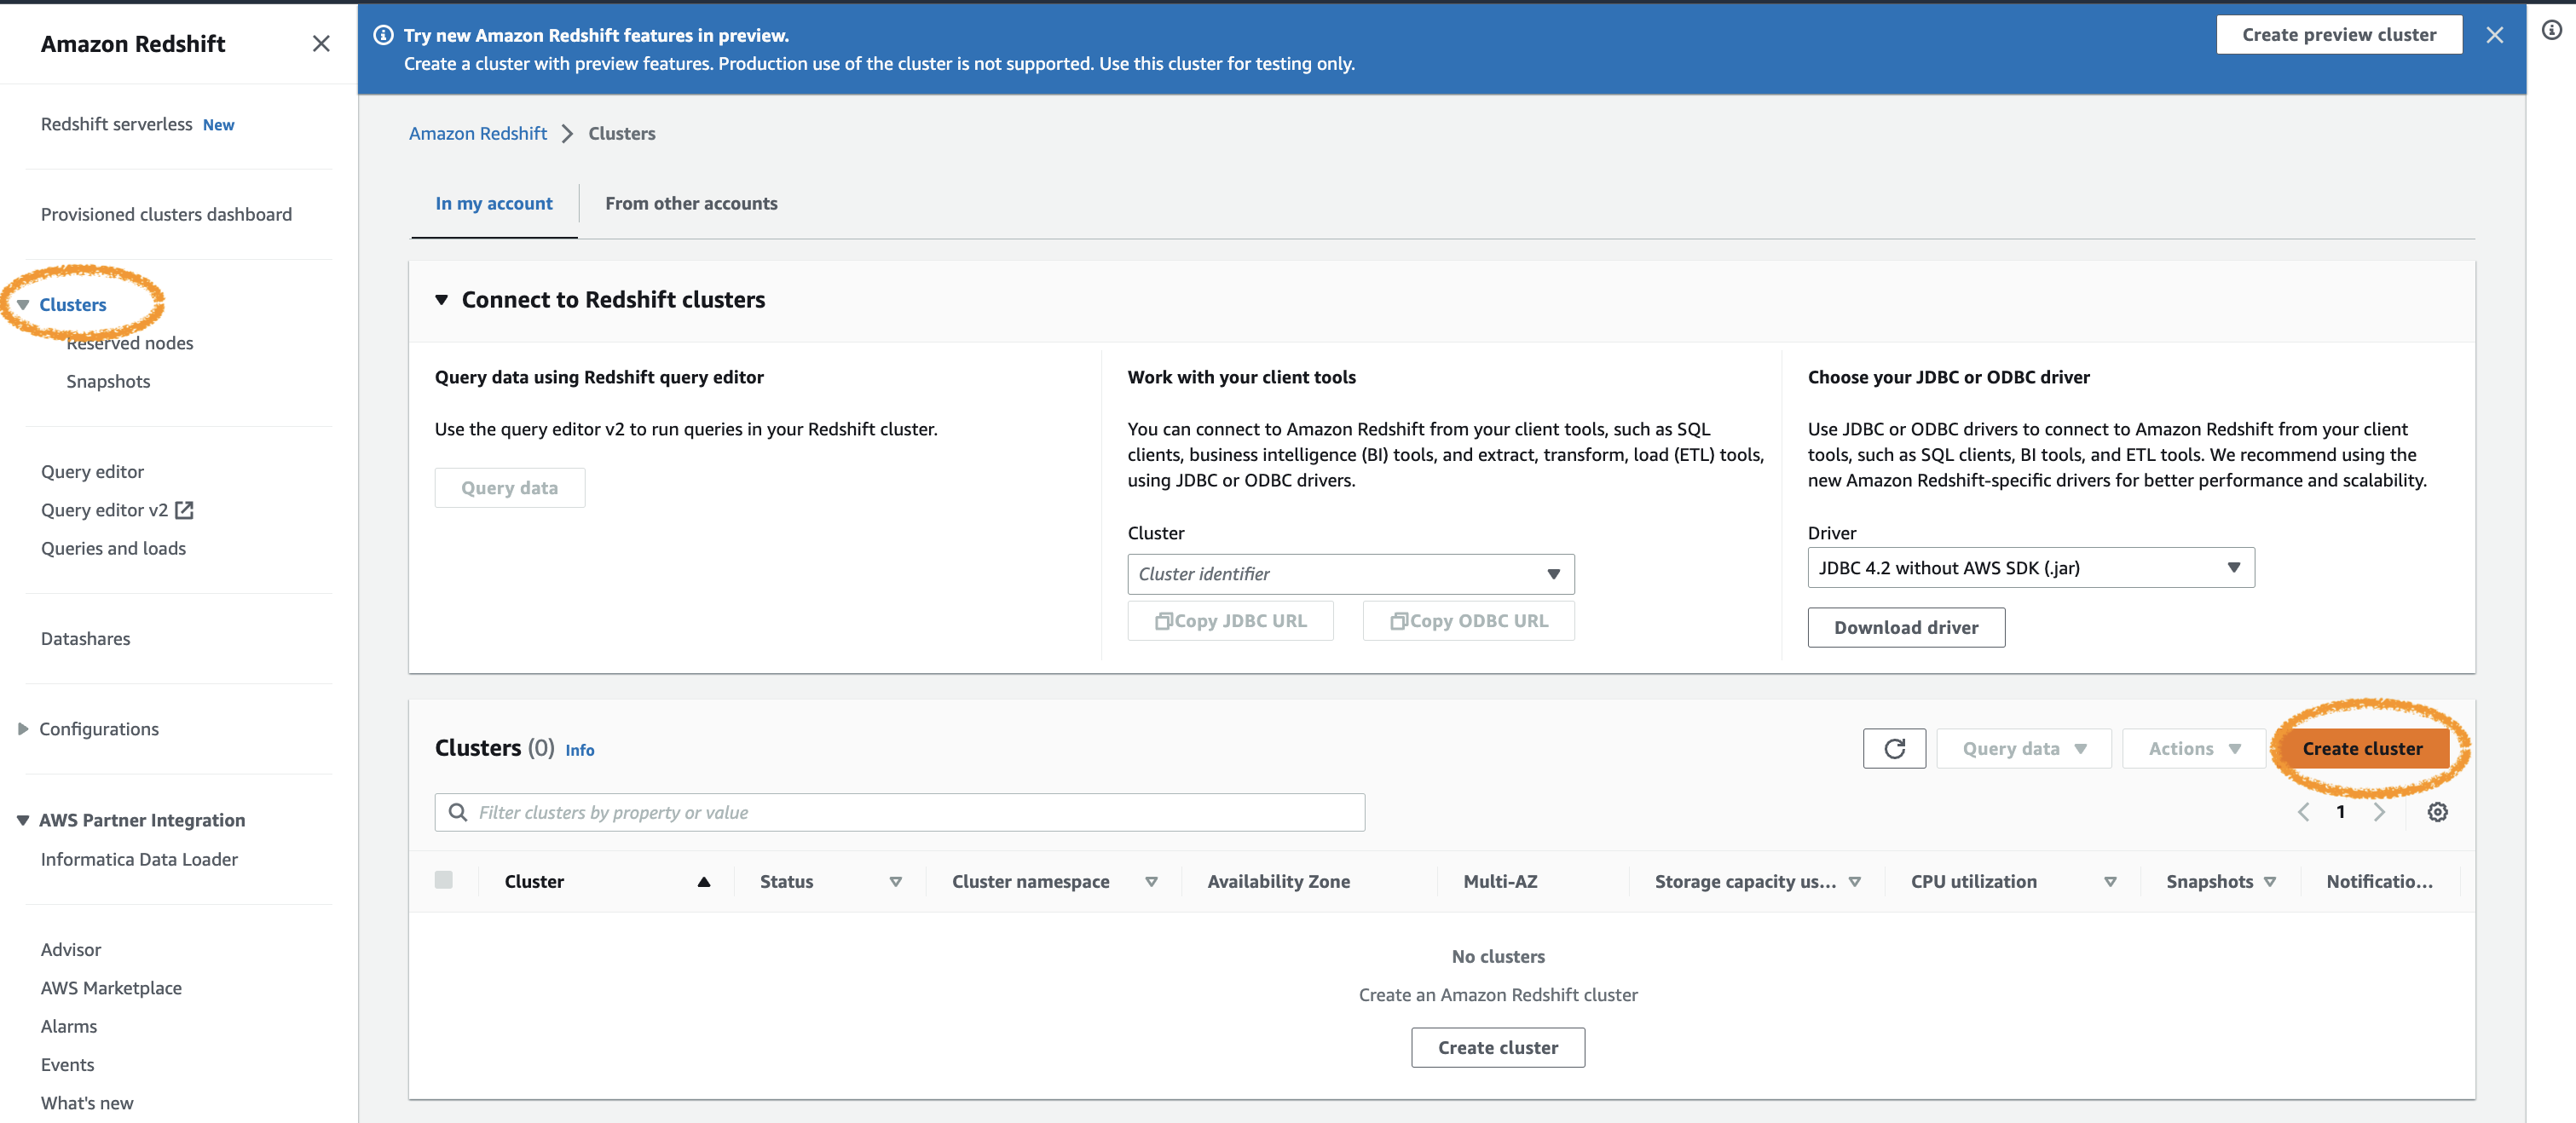Viewport: 2576px width, 1123px height.
Task: Dismiss the blue preview features banner
Action: pyautogui.click(x=2494, y=35)
